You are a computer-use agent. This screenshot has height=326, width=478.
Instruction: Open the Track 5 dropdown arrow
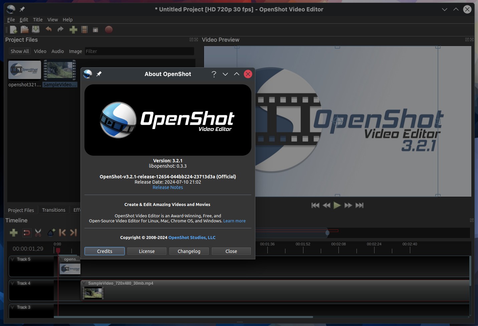point(12,259)
